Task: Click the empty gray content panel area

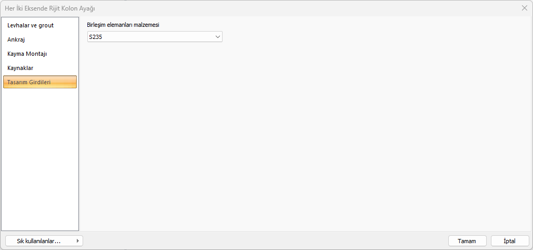Action: click(305, 137)
